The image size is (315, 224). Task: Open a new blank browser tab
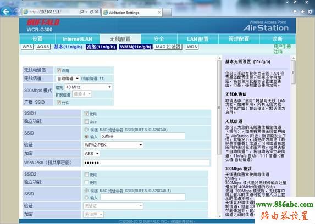click(167, 13)
